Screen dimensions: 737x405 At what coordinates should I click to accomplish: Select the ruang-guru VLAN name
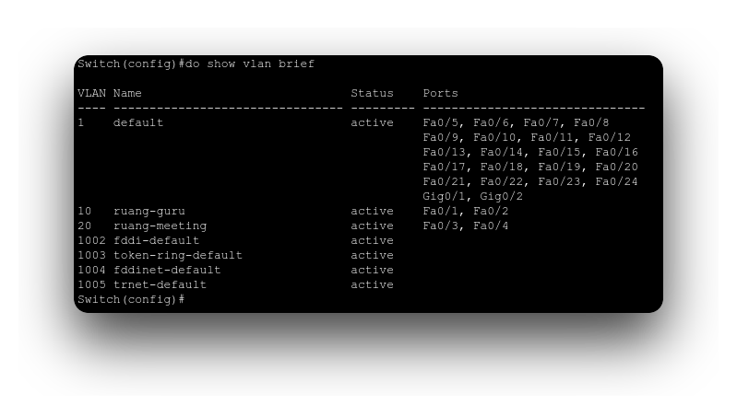click(x=149, y=211)
